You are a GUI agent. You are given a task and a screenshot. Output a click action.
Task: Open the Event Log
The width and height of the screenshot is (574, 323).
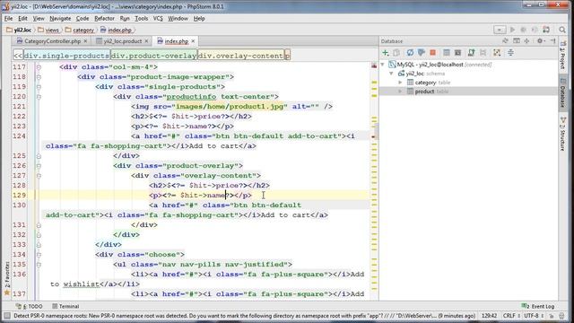pos(538,306)
